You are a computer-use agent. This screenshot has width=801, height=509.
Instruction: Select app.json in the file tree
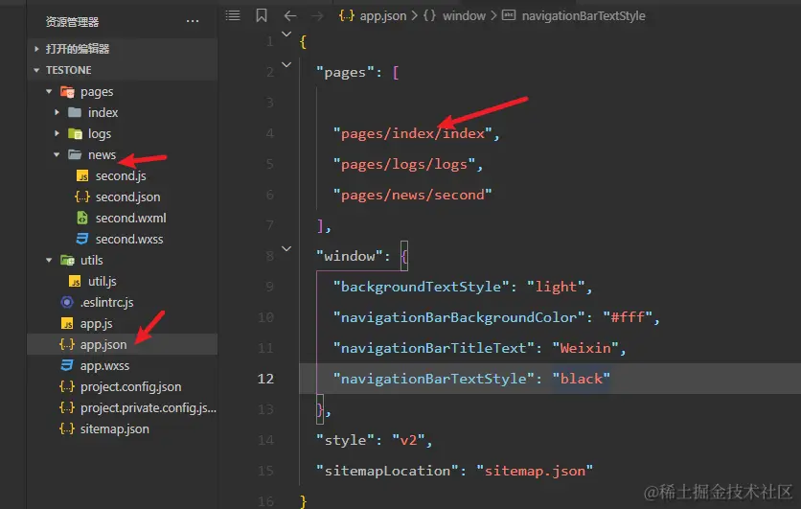coord(103,344)
